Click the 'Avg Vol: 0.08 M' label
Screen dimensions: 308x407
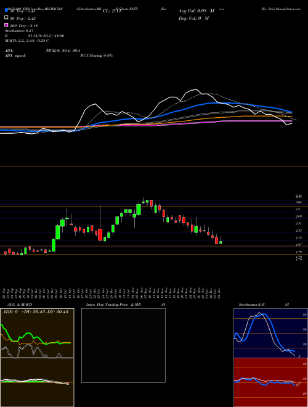(197, 11)
